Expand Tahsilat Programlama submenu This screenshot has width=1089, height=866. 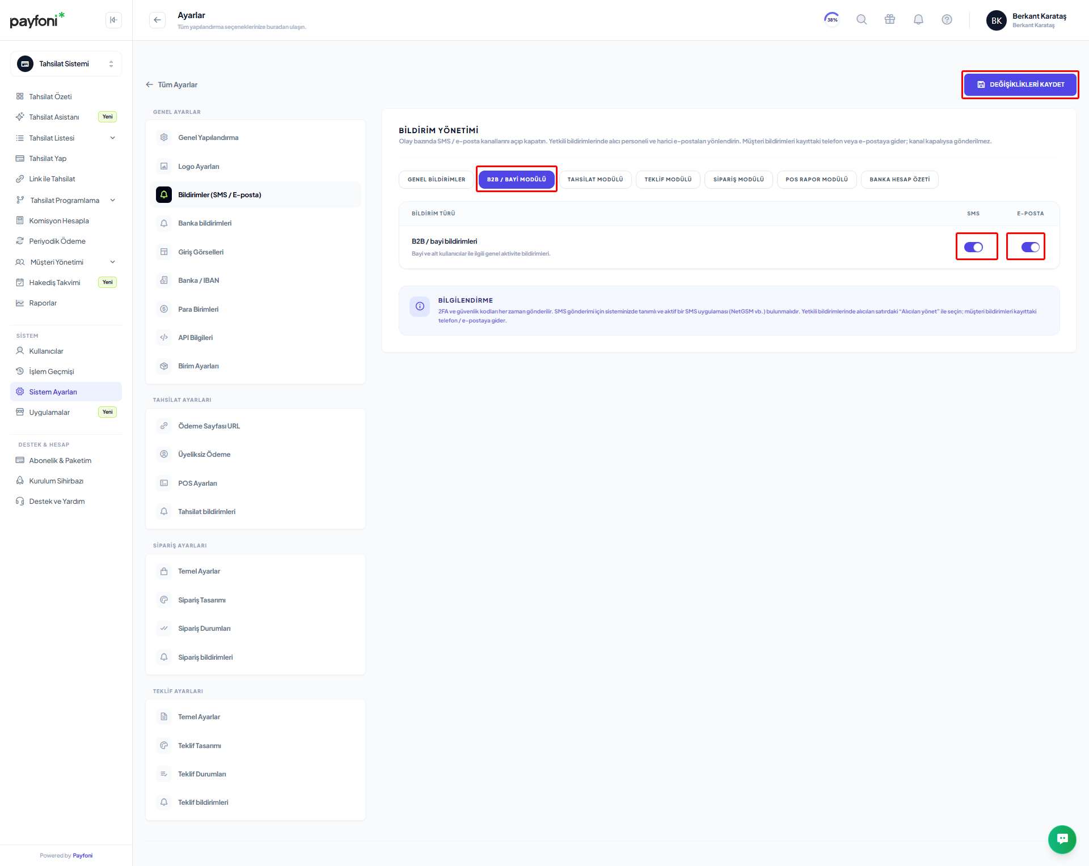pyautogui.click(x=66, y=200)
